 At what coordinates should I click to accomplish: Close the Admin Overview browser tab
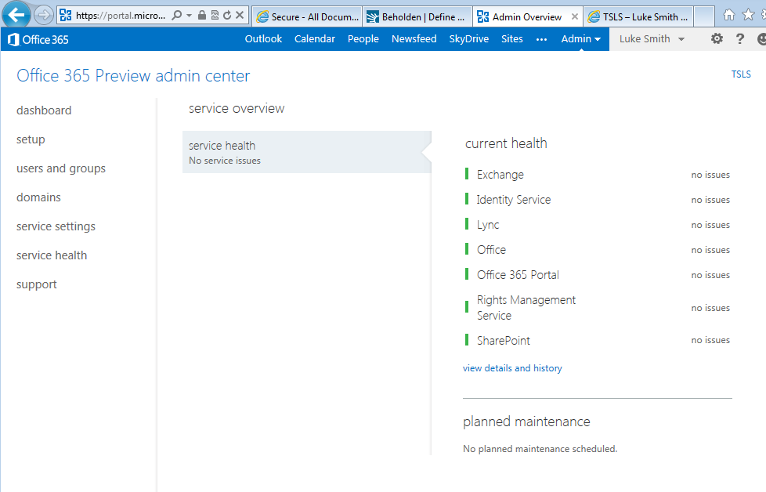(x=576, y=16)
